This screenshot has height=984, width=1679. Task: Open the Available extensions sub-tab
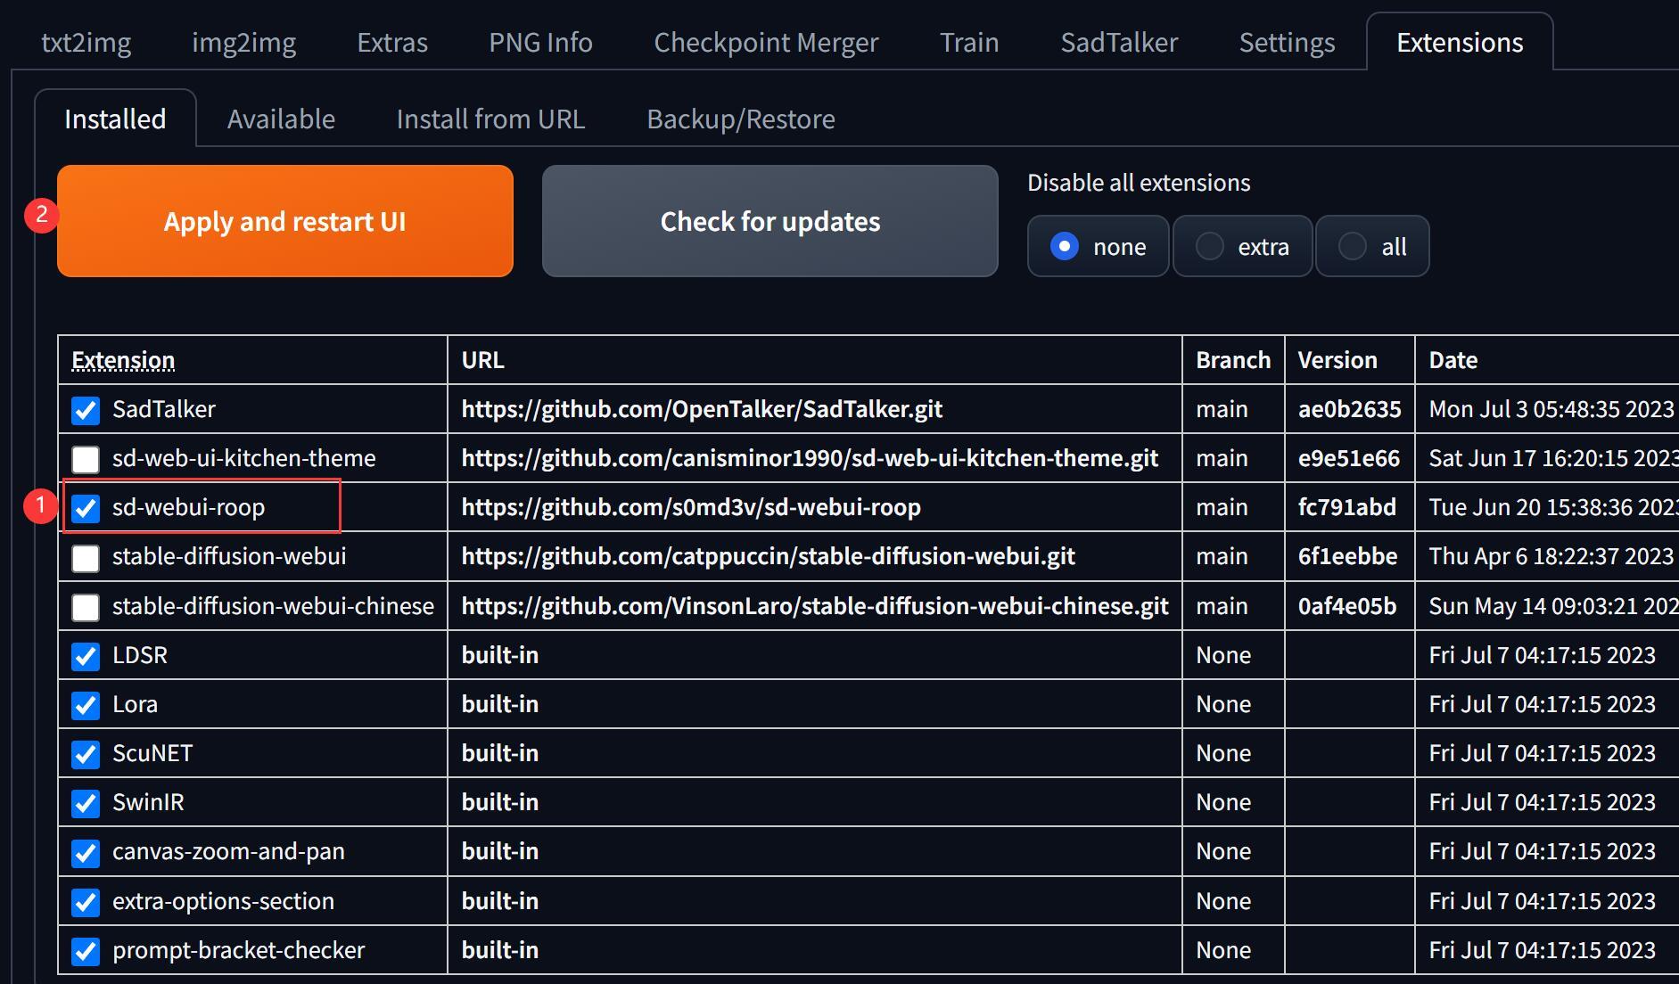coord(281,119)
